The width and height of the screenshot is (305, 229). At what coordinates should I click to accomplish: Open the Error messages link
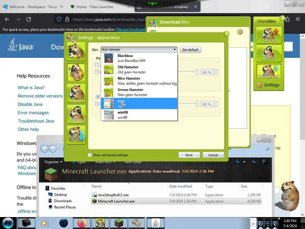click(x=33, y=113)
